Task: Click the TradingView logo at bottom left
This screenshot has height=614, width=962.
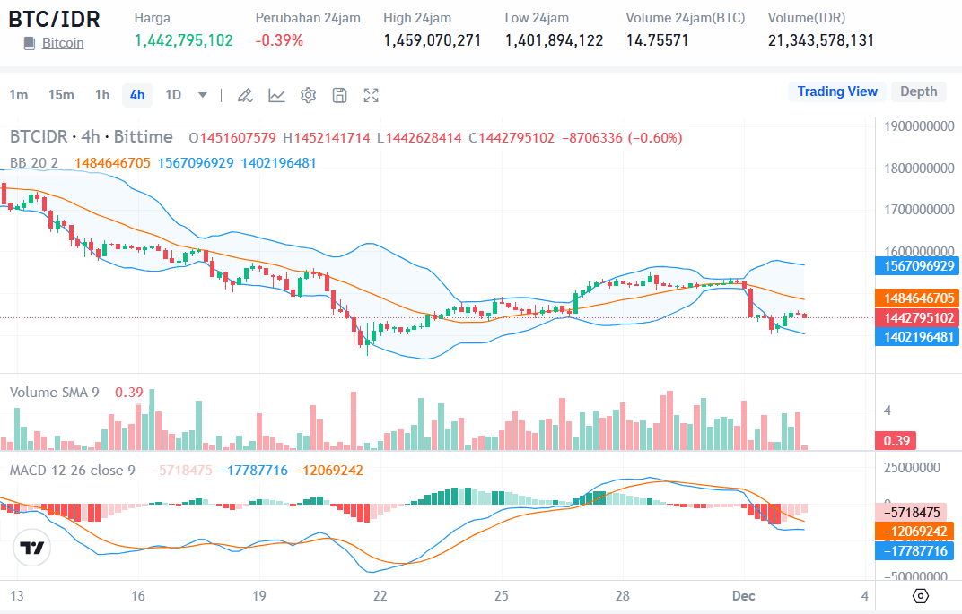Action: point(31,547)
